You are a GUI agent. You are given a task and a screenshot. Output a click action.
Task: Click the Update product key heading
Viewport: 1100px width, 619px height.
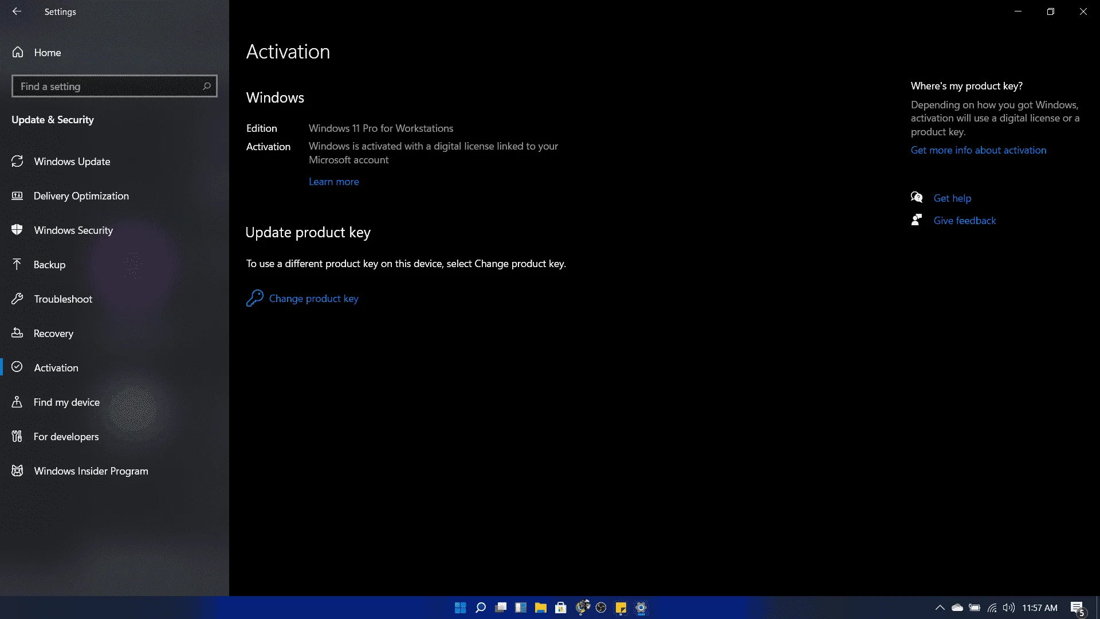[x=308, y=232]
